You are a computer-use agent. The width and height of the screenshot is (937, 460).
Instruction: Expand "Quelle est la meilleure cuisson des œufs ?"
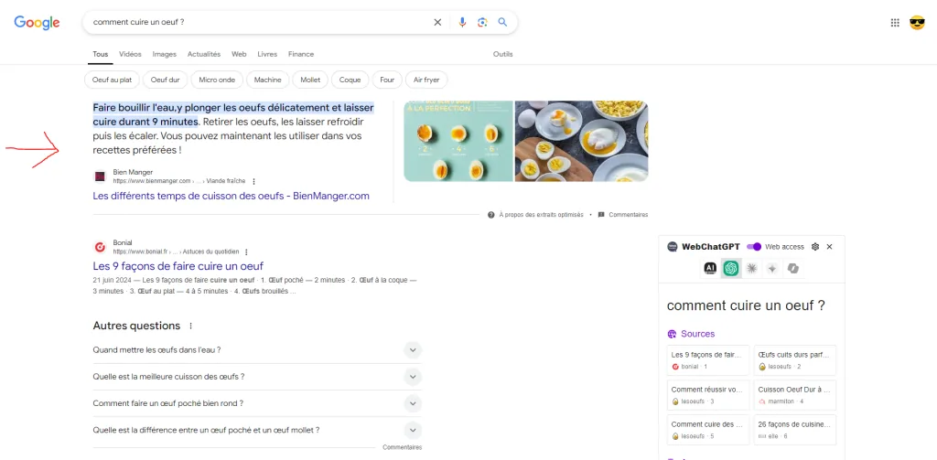(257, 377)
